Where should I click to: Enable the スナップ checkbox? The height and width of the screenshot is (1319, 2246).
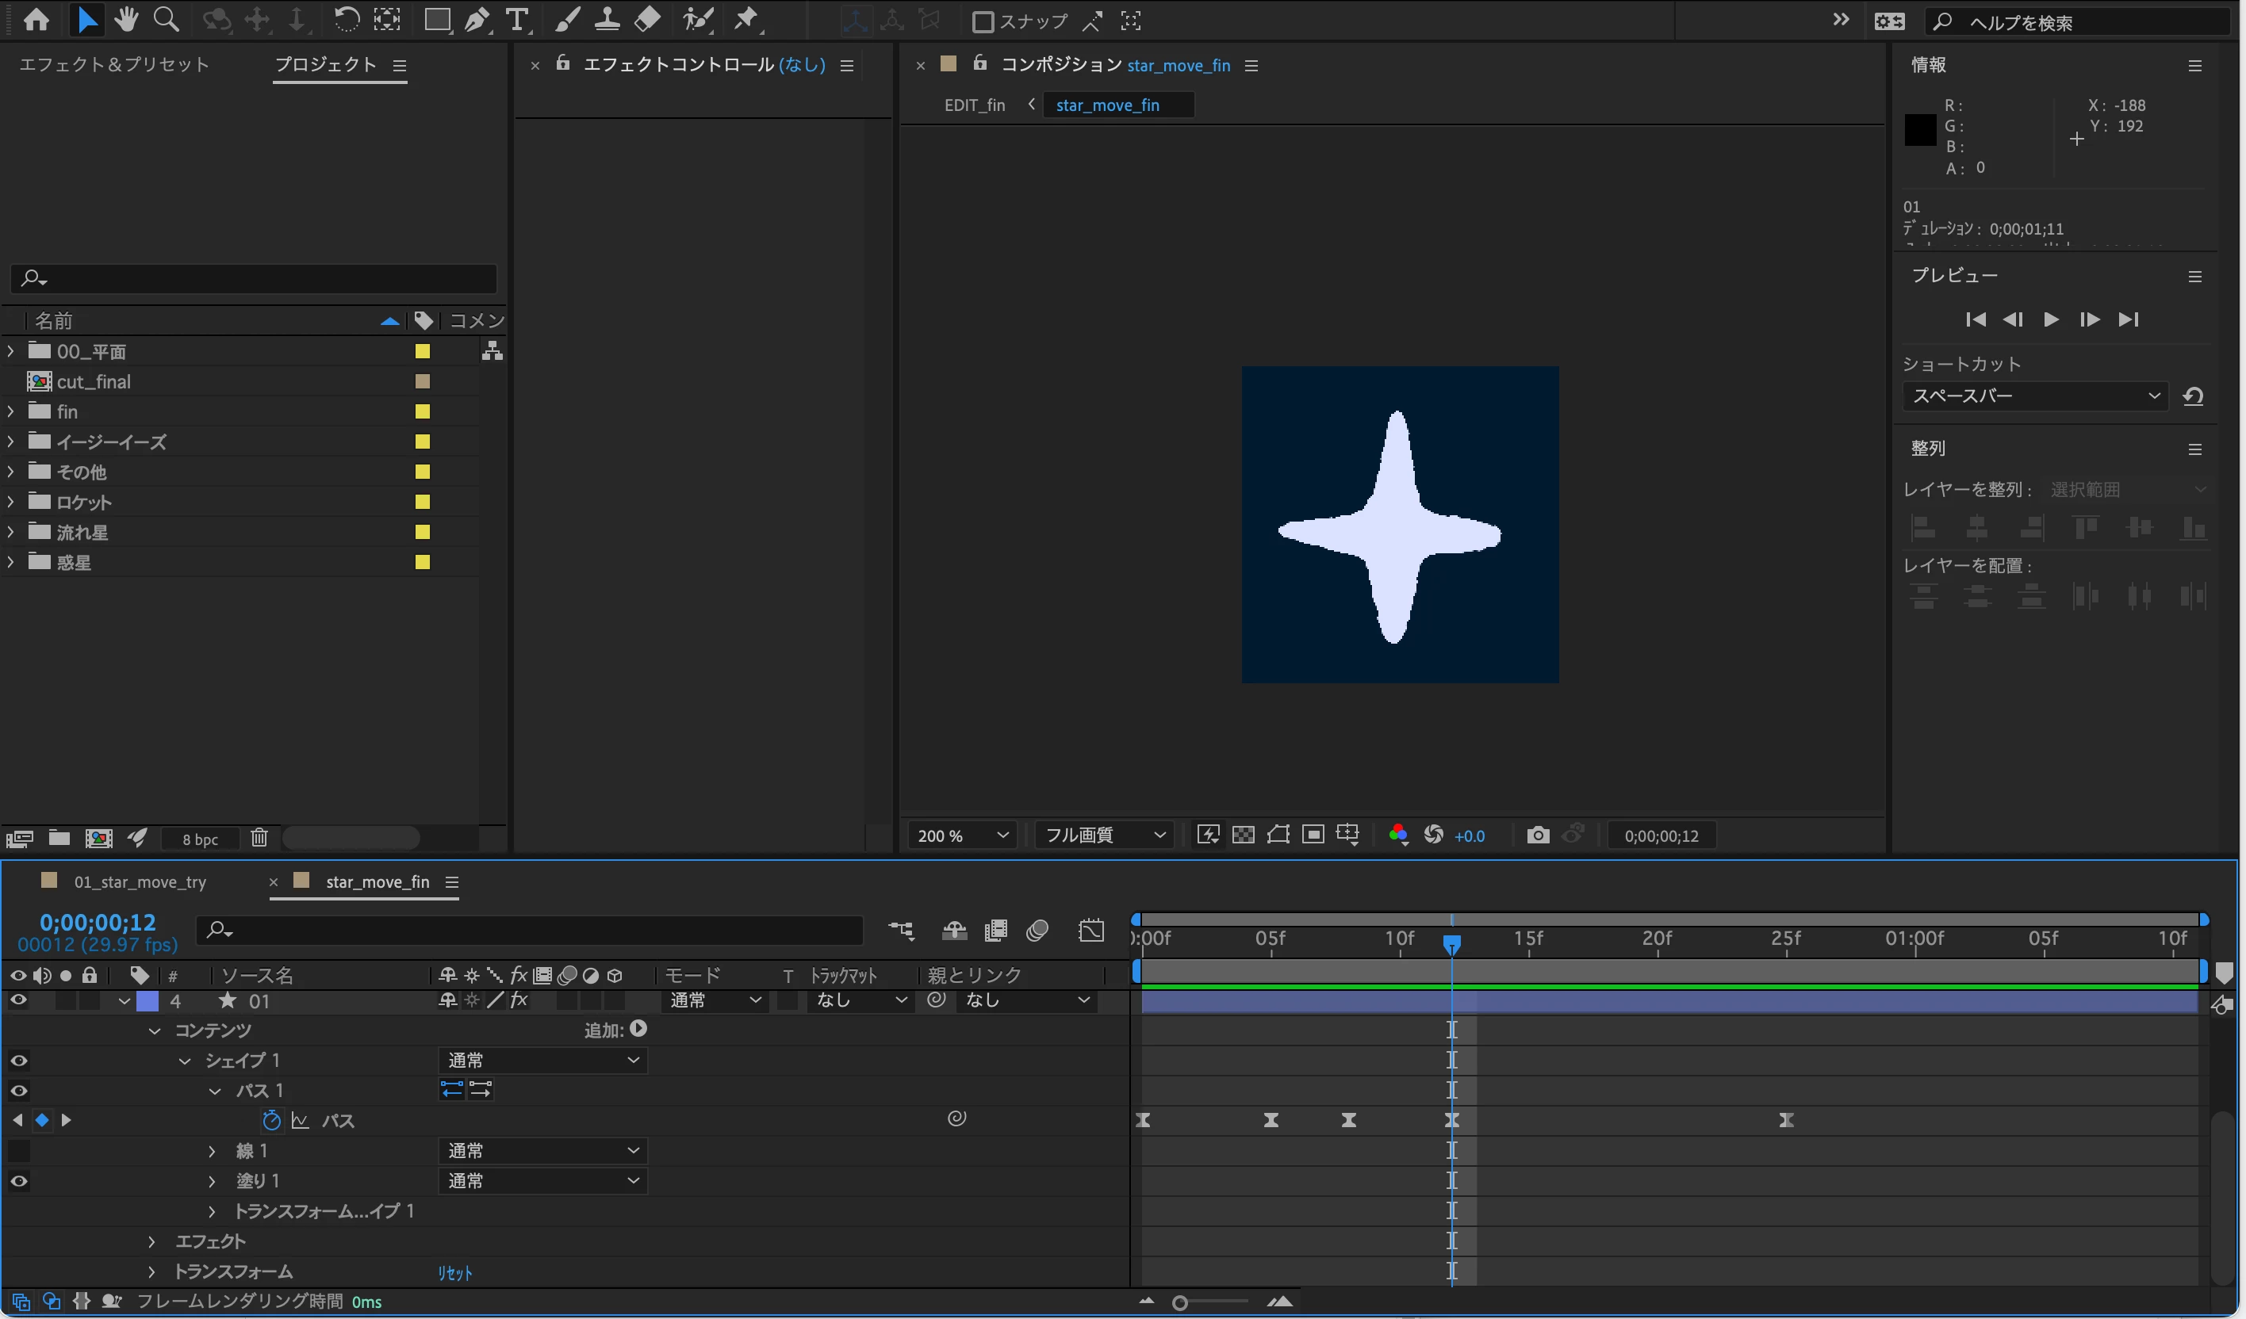[982, 21]
